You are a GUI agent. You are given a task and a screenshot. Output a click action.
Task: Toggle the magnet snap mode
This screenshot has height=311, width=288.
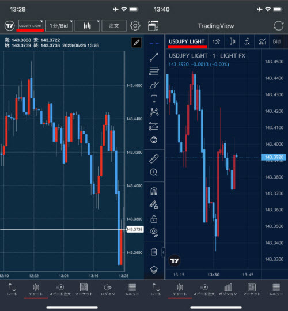pyautogui.click(x=154, y=191)
